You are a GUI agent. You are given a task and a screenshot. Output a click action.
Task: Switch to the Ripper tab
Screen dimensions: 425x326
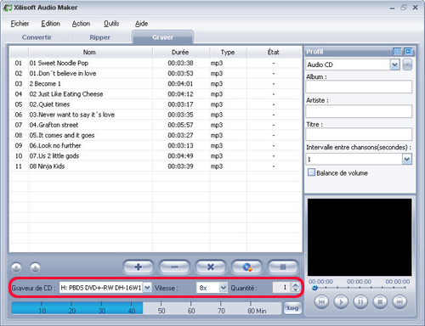[x=99, y=37]
